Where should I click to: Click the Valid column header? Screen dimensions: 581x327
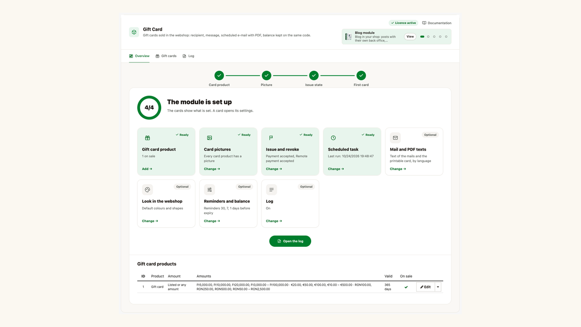(388, 276)
